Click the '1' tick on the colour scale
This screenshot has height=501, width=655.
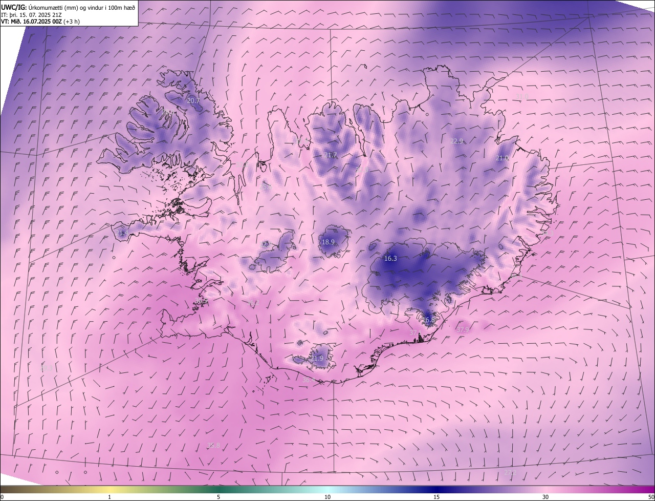click(x=110, y=497)
